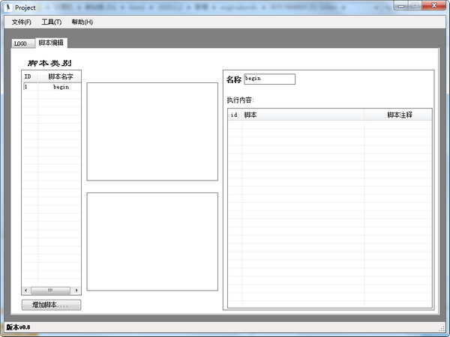Click the lowercase id column header
The height and width of the screenshot is (337, 450).
coord(234,115)
